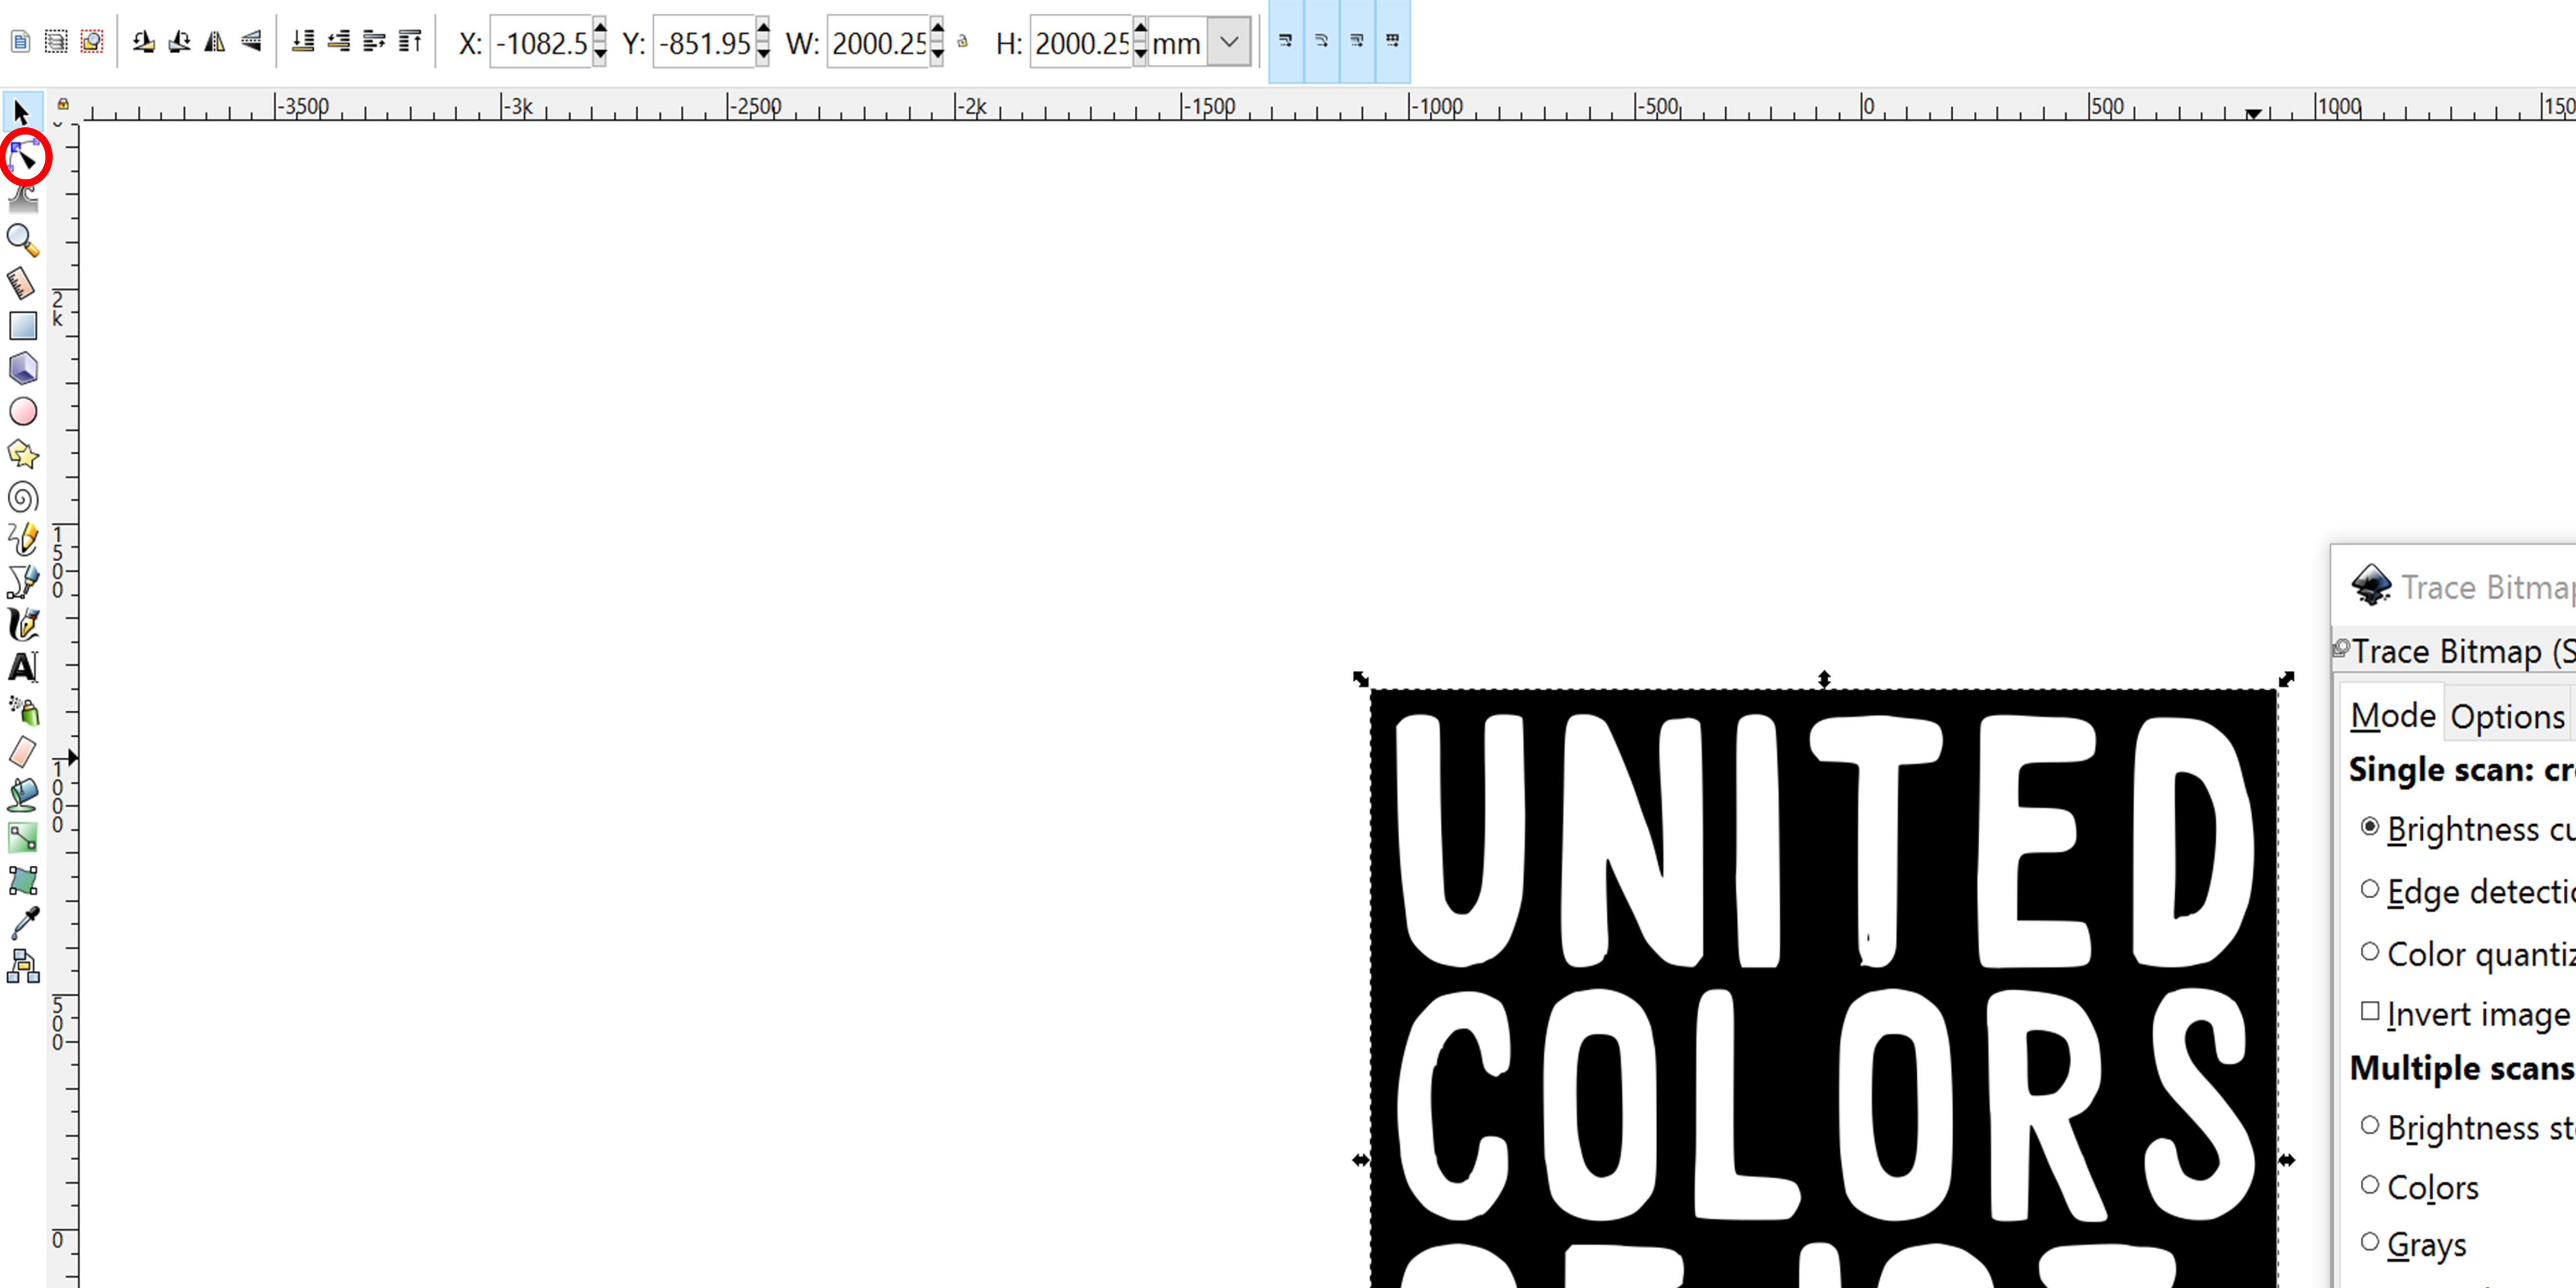This screenshot has width=2576, height=1288.
Task: Raise selection to top
Action: coord(410,42)
